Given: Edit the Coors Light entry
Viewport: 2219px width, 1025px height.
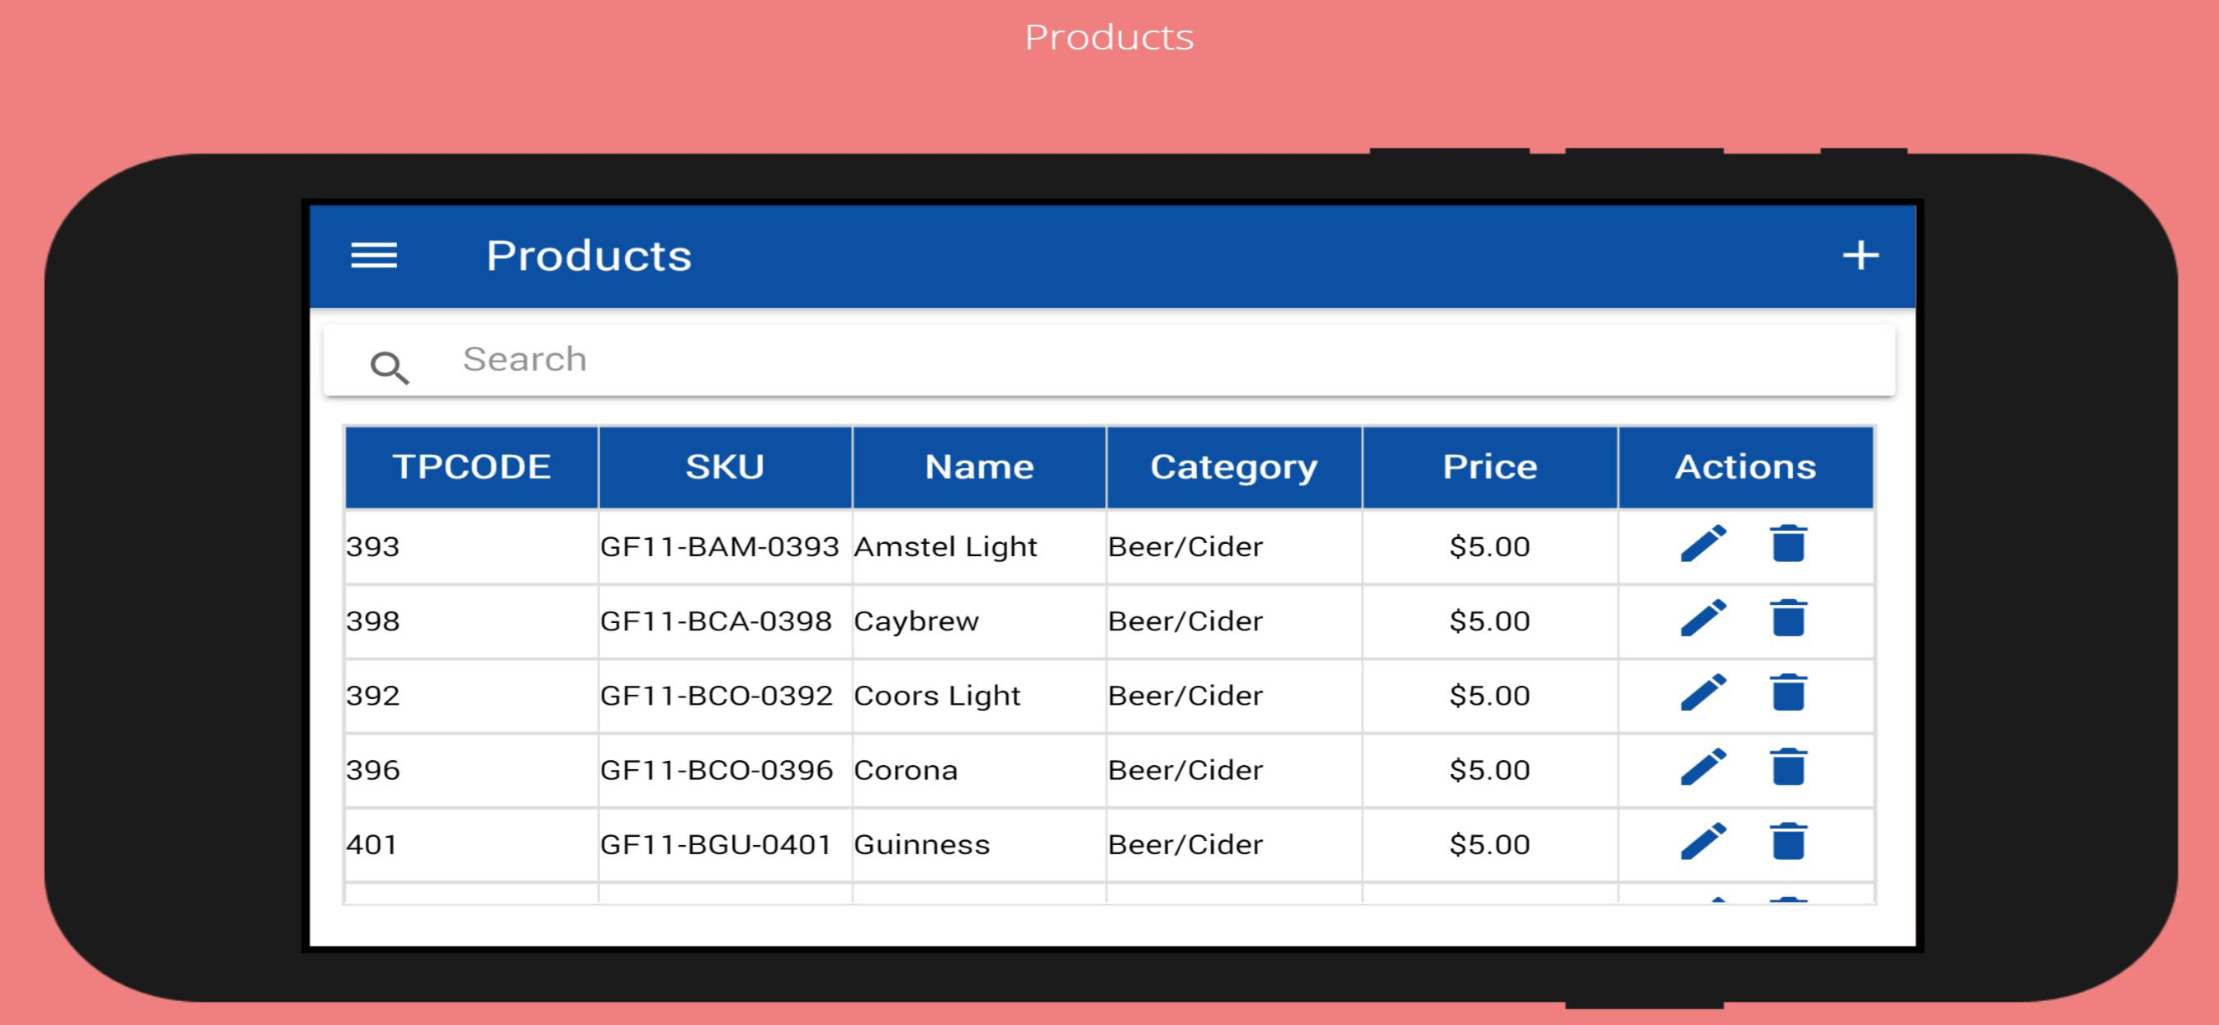Looking at the screenshot, I should (1703, 693).
